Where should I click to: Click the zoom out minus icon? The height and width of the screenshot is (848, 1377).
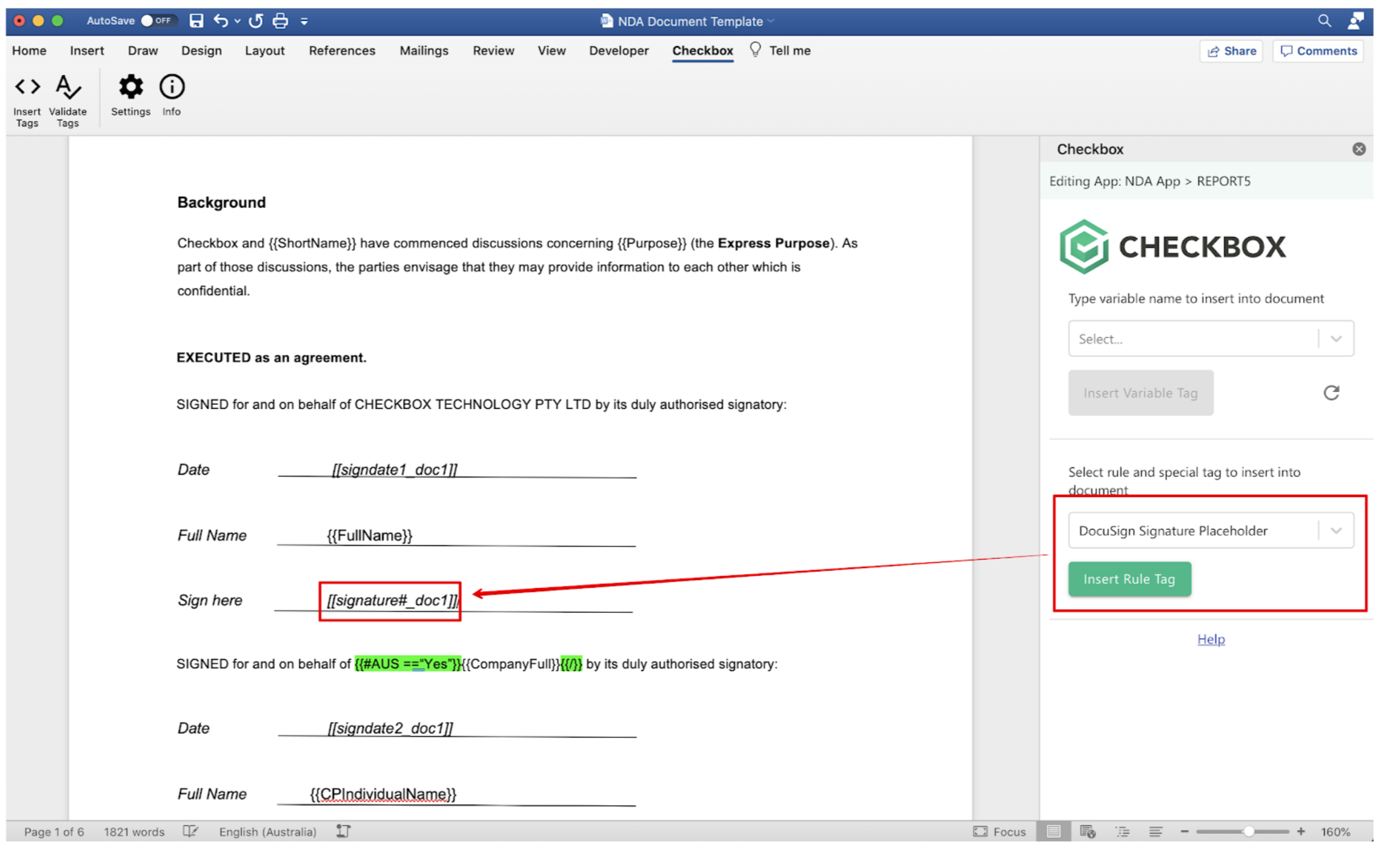(1184, 831)
